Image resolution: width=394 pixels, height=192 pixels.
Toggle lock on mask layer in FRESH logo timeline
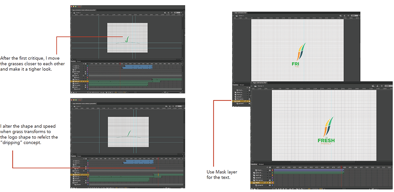pos(270,182)
